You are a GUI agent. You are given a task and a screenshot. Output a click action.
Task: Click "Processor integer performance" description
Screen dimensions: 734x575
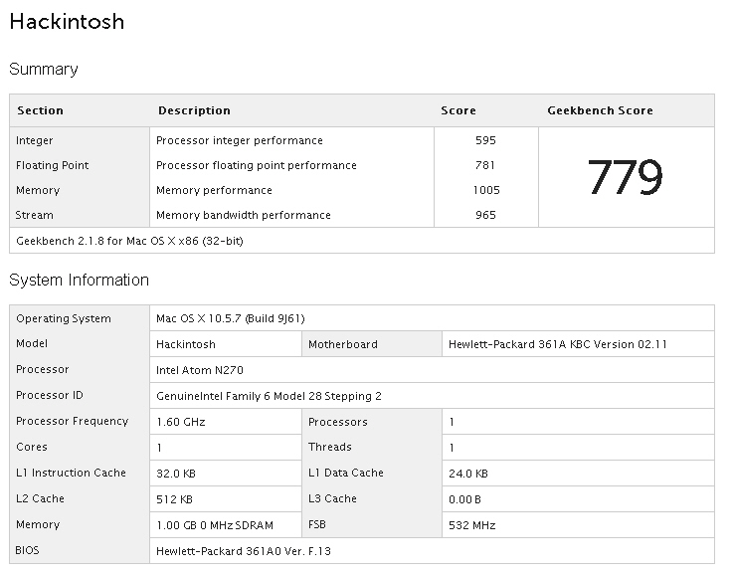pyautogui.click(x=240, y=140)
